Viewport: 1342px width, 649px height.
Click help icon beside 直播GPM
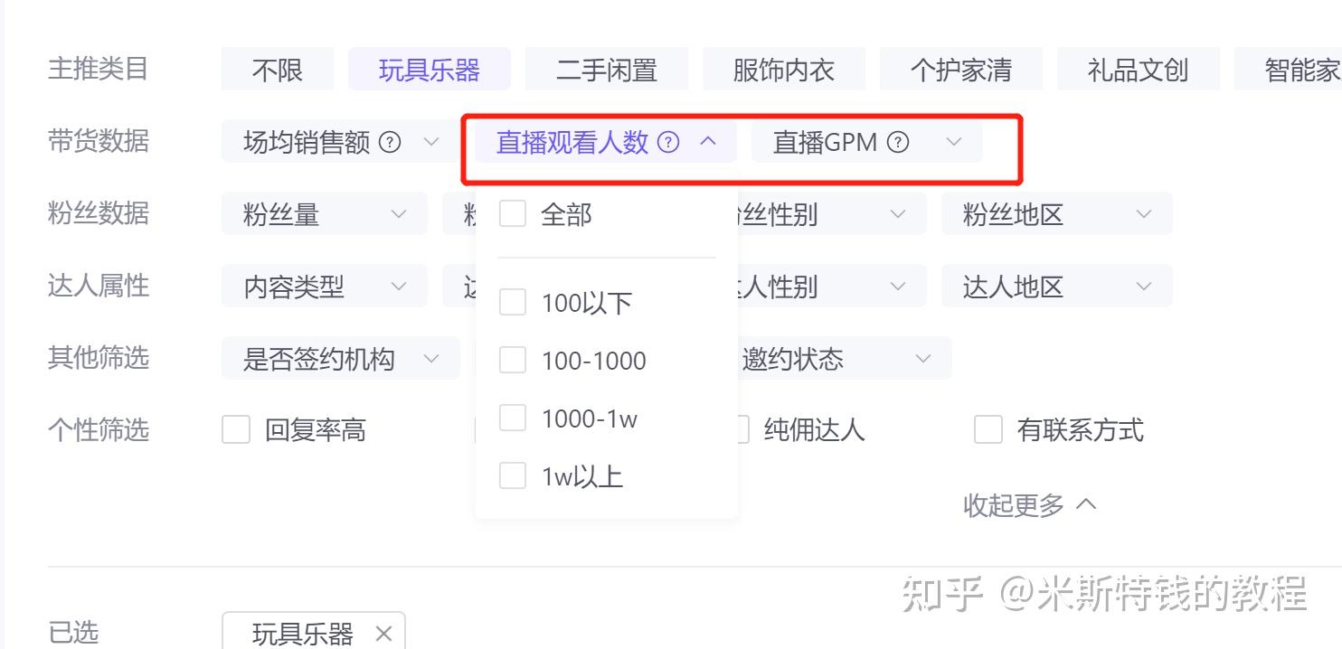898,142
